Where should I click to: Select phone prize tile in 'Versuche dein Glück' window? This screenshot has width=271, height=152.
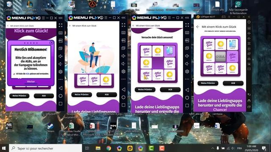[169, 51]
